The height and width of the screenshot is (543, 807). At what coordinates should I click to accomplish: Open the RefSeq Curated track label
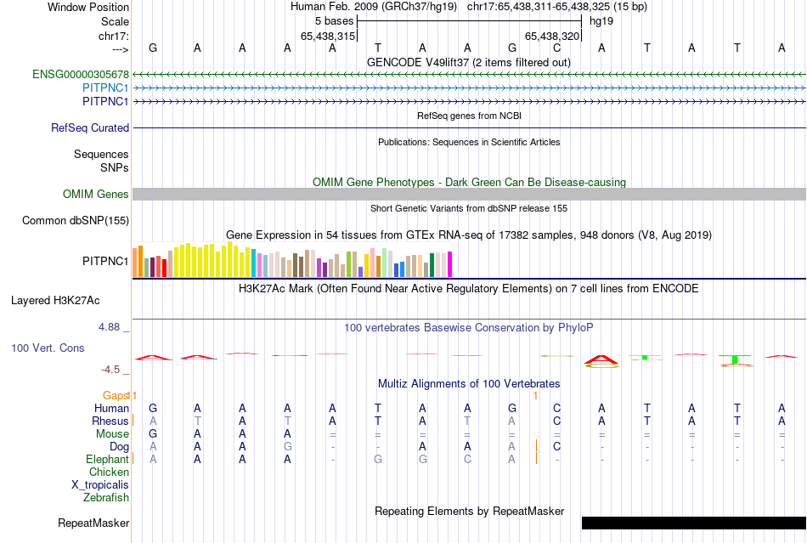[x=90, y=127]
